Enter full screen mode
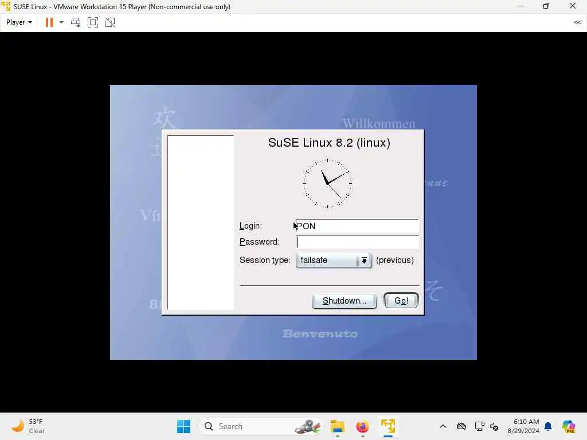The image size is (587, 440). tap(93, 22)
